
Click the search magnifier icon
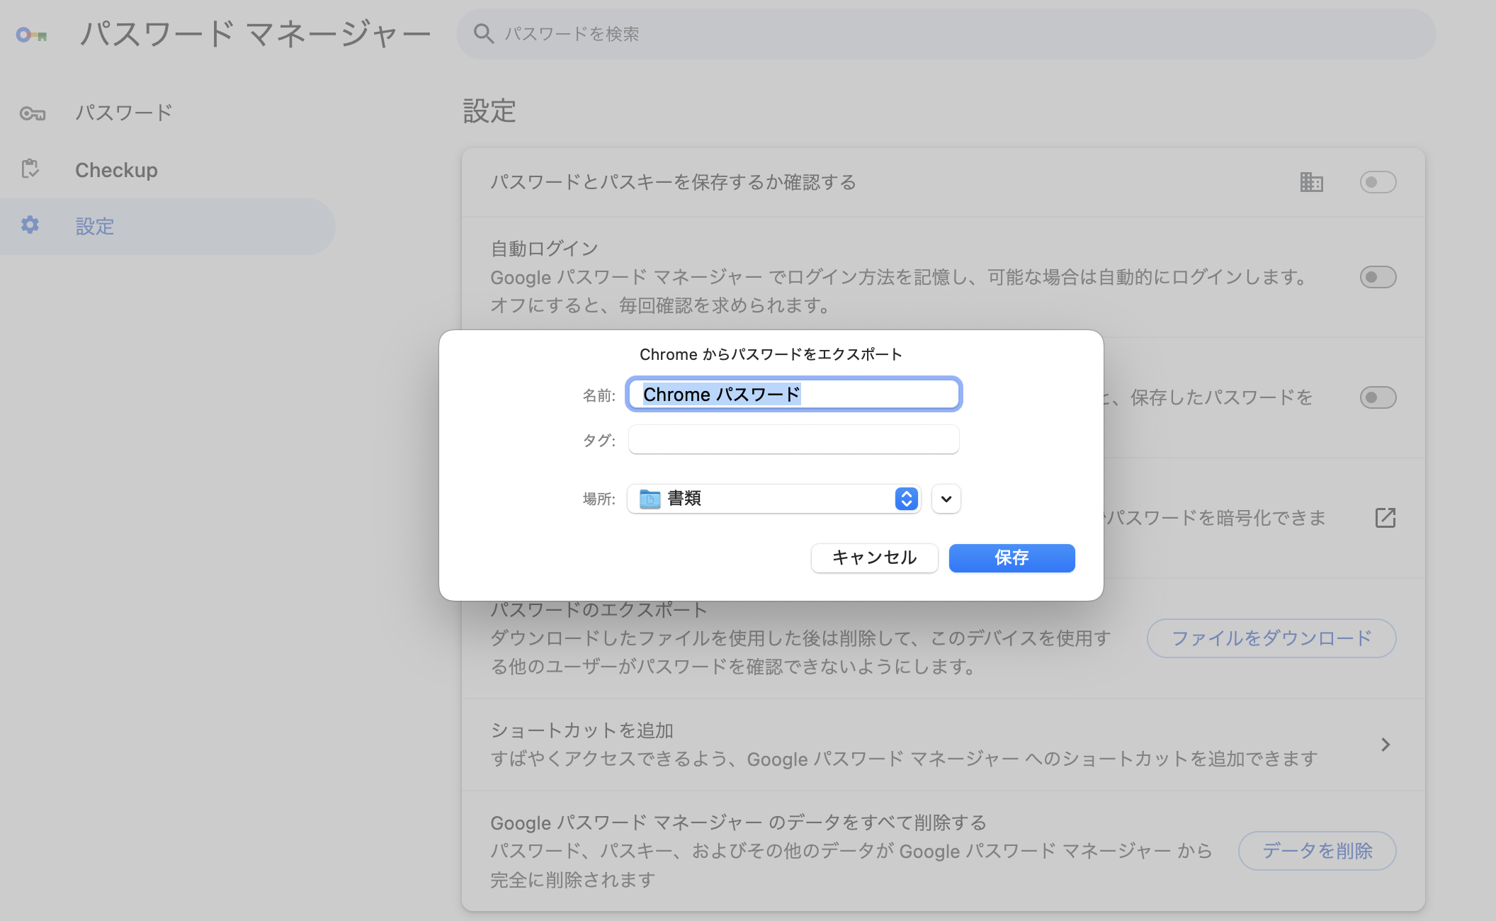(x=484, y=33)
